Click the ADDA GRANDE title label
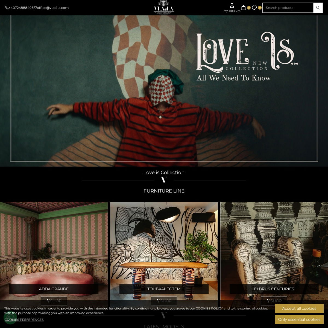This screenshot has width=328, height=328. click(54, 289)
